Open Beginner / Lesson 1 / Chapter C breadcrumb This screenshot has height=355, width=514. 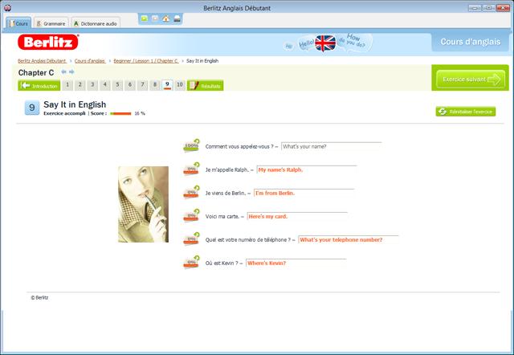(146, 61)
